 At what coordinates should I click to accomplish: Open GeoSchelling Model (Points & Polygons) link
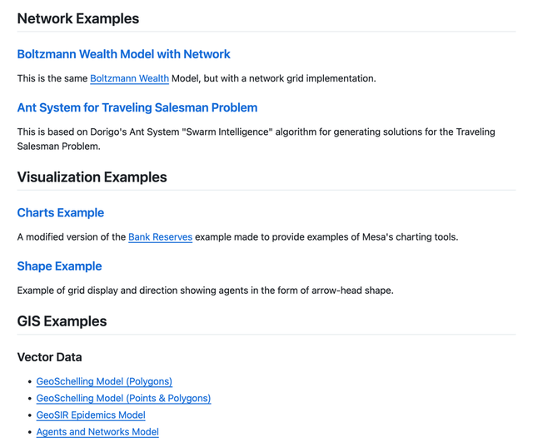[x=123, y=398]
